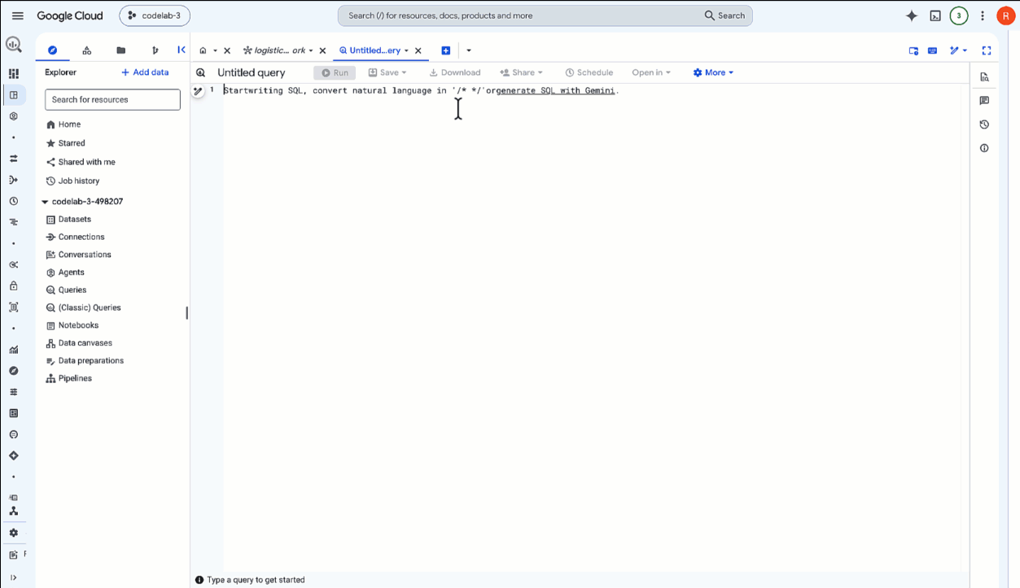1020x588 pixels.
Task: Open the Gemini pen tools dropdown at top right
Action: (x=958, y=50)
